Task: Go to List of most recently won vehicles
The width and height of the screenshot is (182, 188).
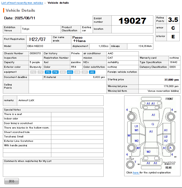Action: (x=22, y=3)
